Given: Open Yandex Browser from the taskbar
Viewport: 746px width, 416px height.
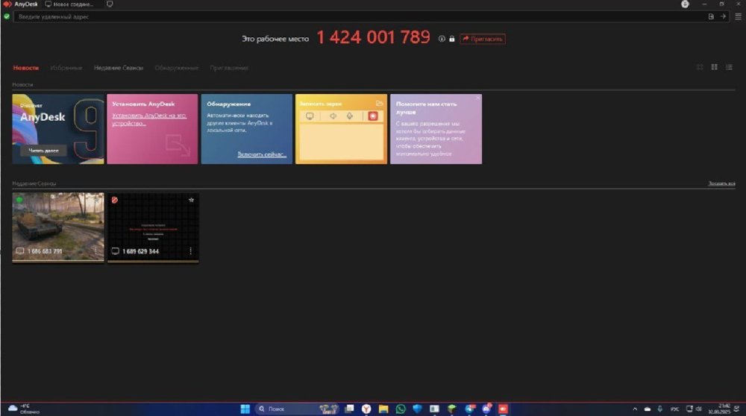Looking at the screenshot, I should point(366,409).
